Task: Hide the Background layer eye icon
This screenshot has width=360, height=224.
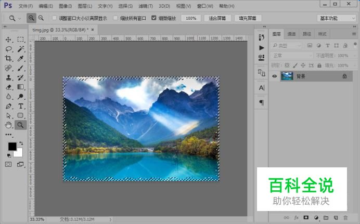Action: pos(274,76)
